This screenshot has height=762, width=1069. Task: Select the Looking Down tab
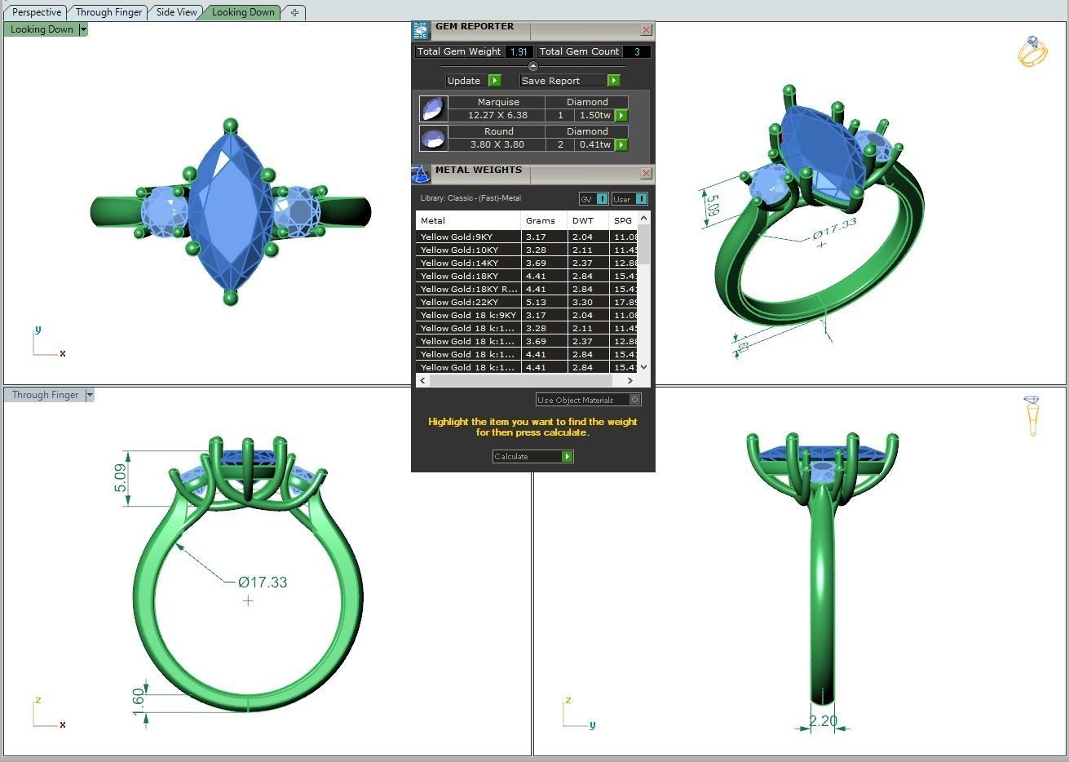(243, 12)
